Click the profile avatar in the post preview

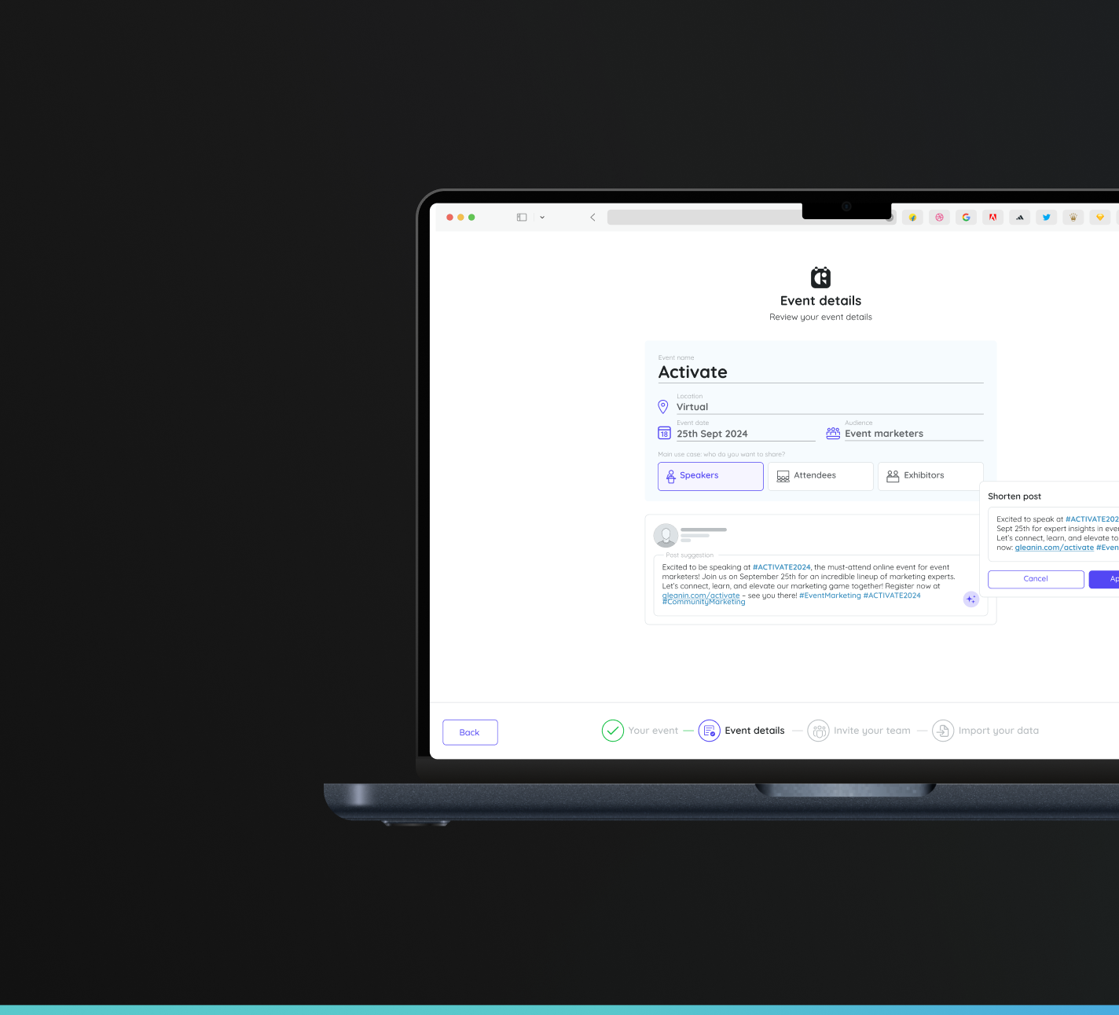666,535
